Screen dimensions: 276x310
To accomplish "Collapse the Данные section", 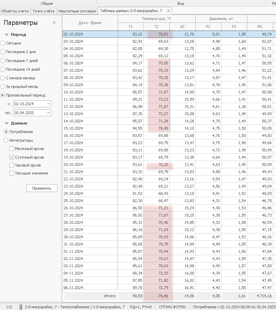I will [x=7, y=123].
